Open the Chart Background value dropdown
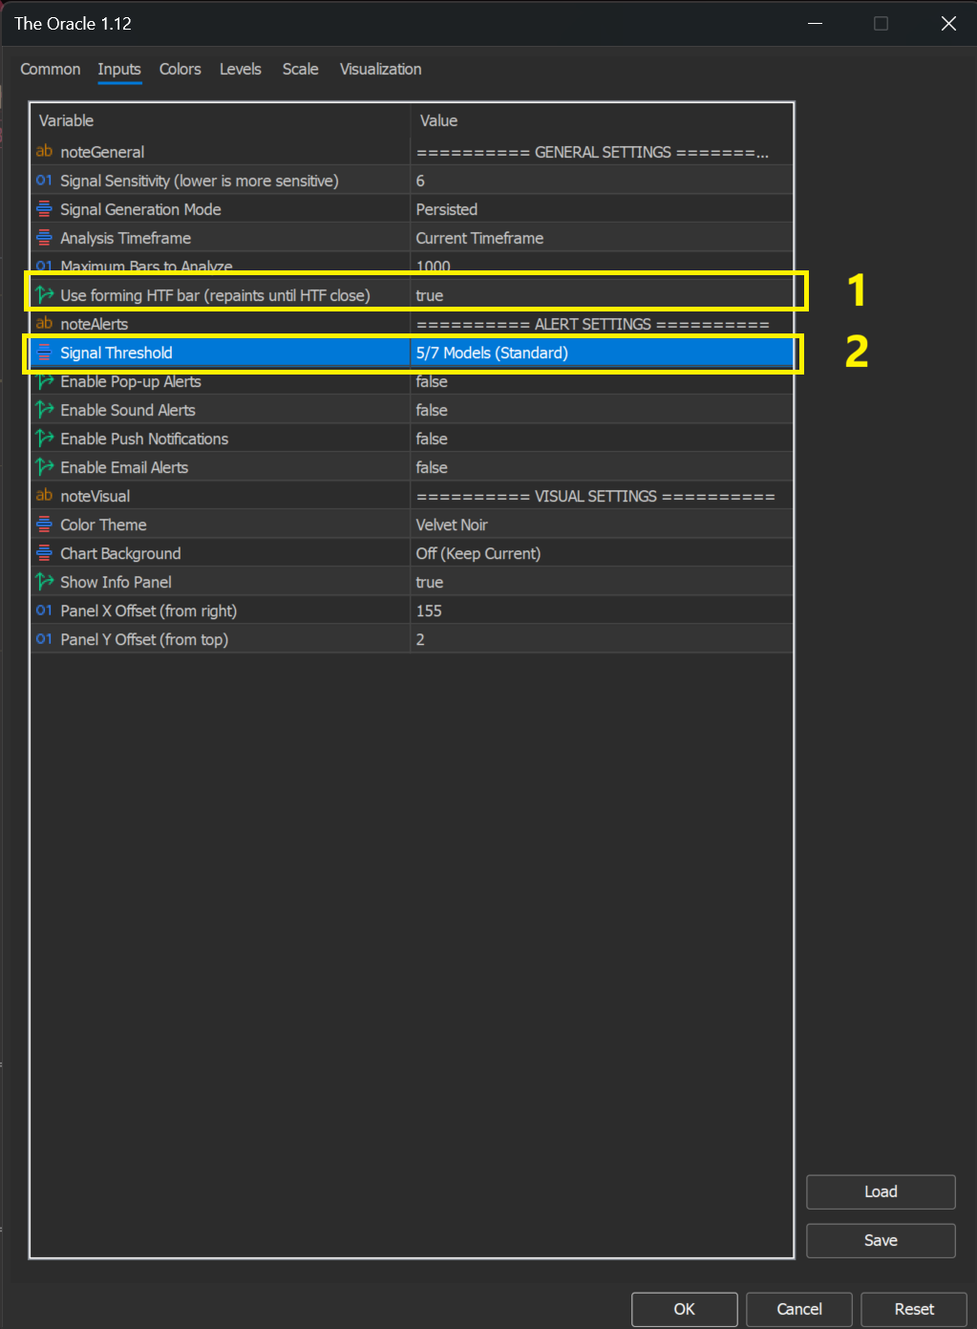The height and width of the screenshot is (1329, 977). point(602,553)
